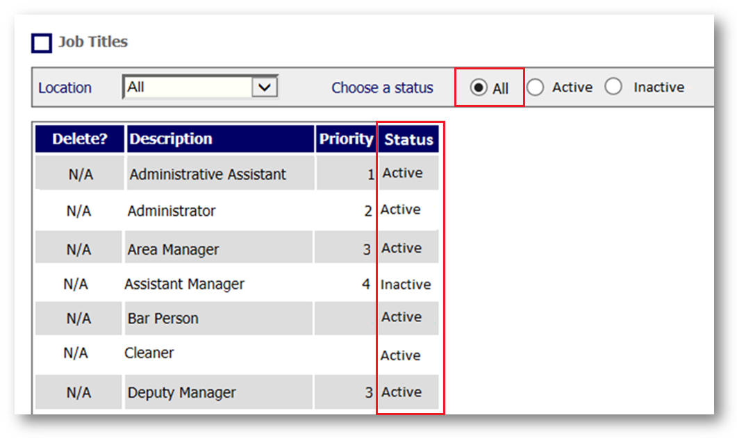Open the Administrator job title
The height and width of the screenshot is (438, 737).
click(x=172, y=211)
